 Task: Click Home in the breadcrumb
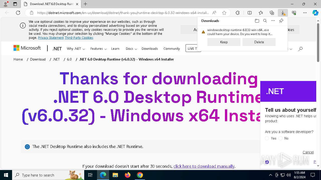[x=18, y=59]
